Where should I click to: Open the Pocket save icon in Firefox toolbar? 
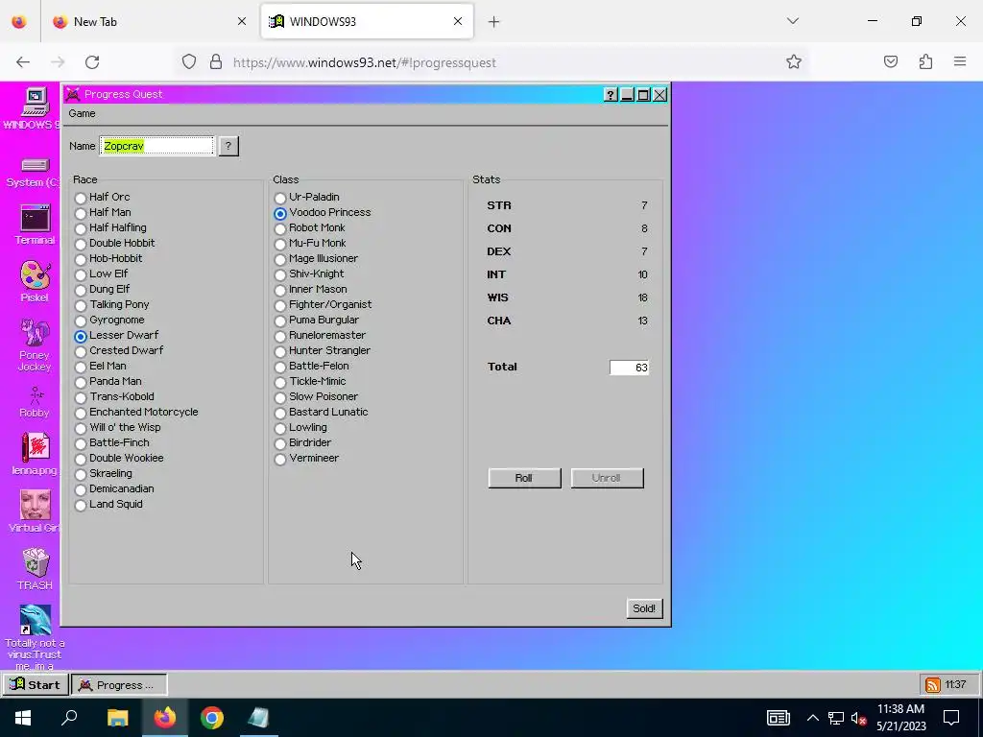(x=890, y=61)
